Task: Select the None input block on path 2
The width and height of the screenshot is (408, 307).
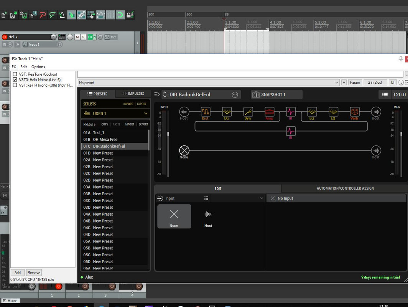Action: pyautogui.click(x=184, y=150)
